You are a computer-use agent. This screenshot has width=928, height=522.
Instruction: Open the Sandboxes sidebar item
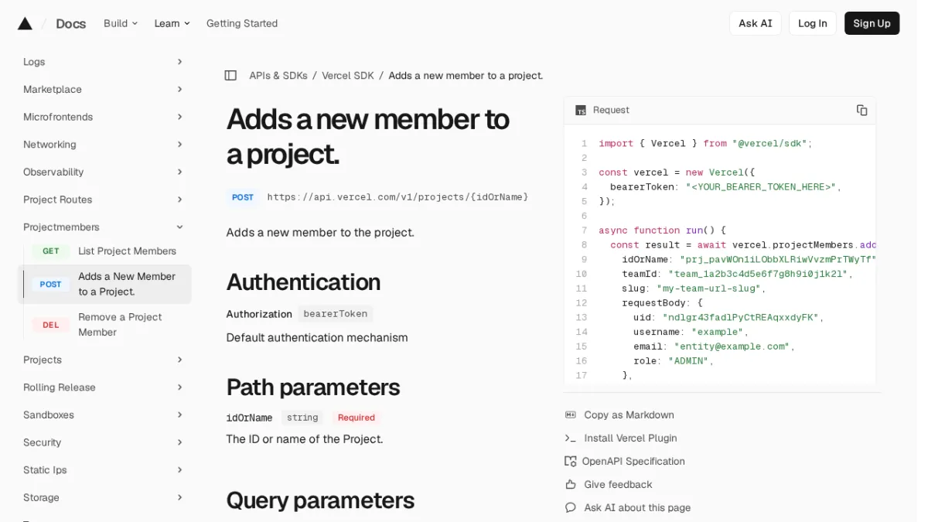[x=49, y=415]
